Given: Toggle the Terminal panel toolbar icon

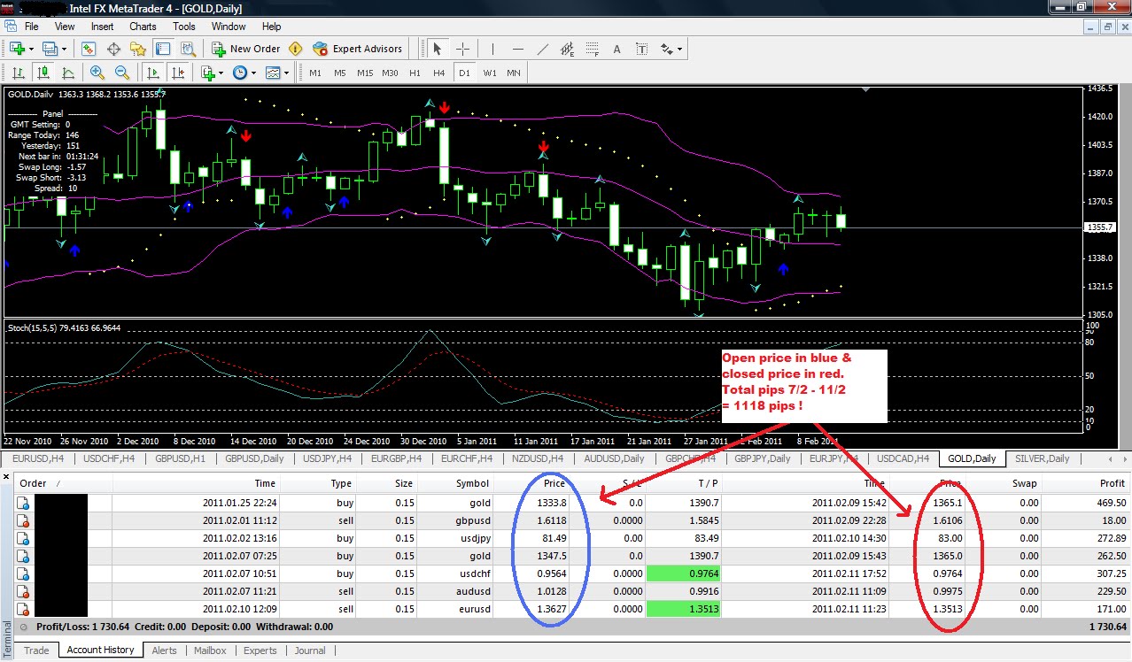Looking at the screenshot, I should pyautogui.click(x=163, y=49).
